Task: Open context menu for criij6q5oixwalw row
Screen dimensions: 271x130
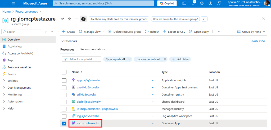Action: click(x=154, y=94)
